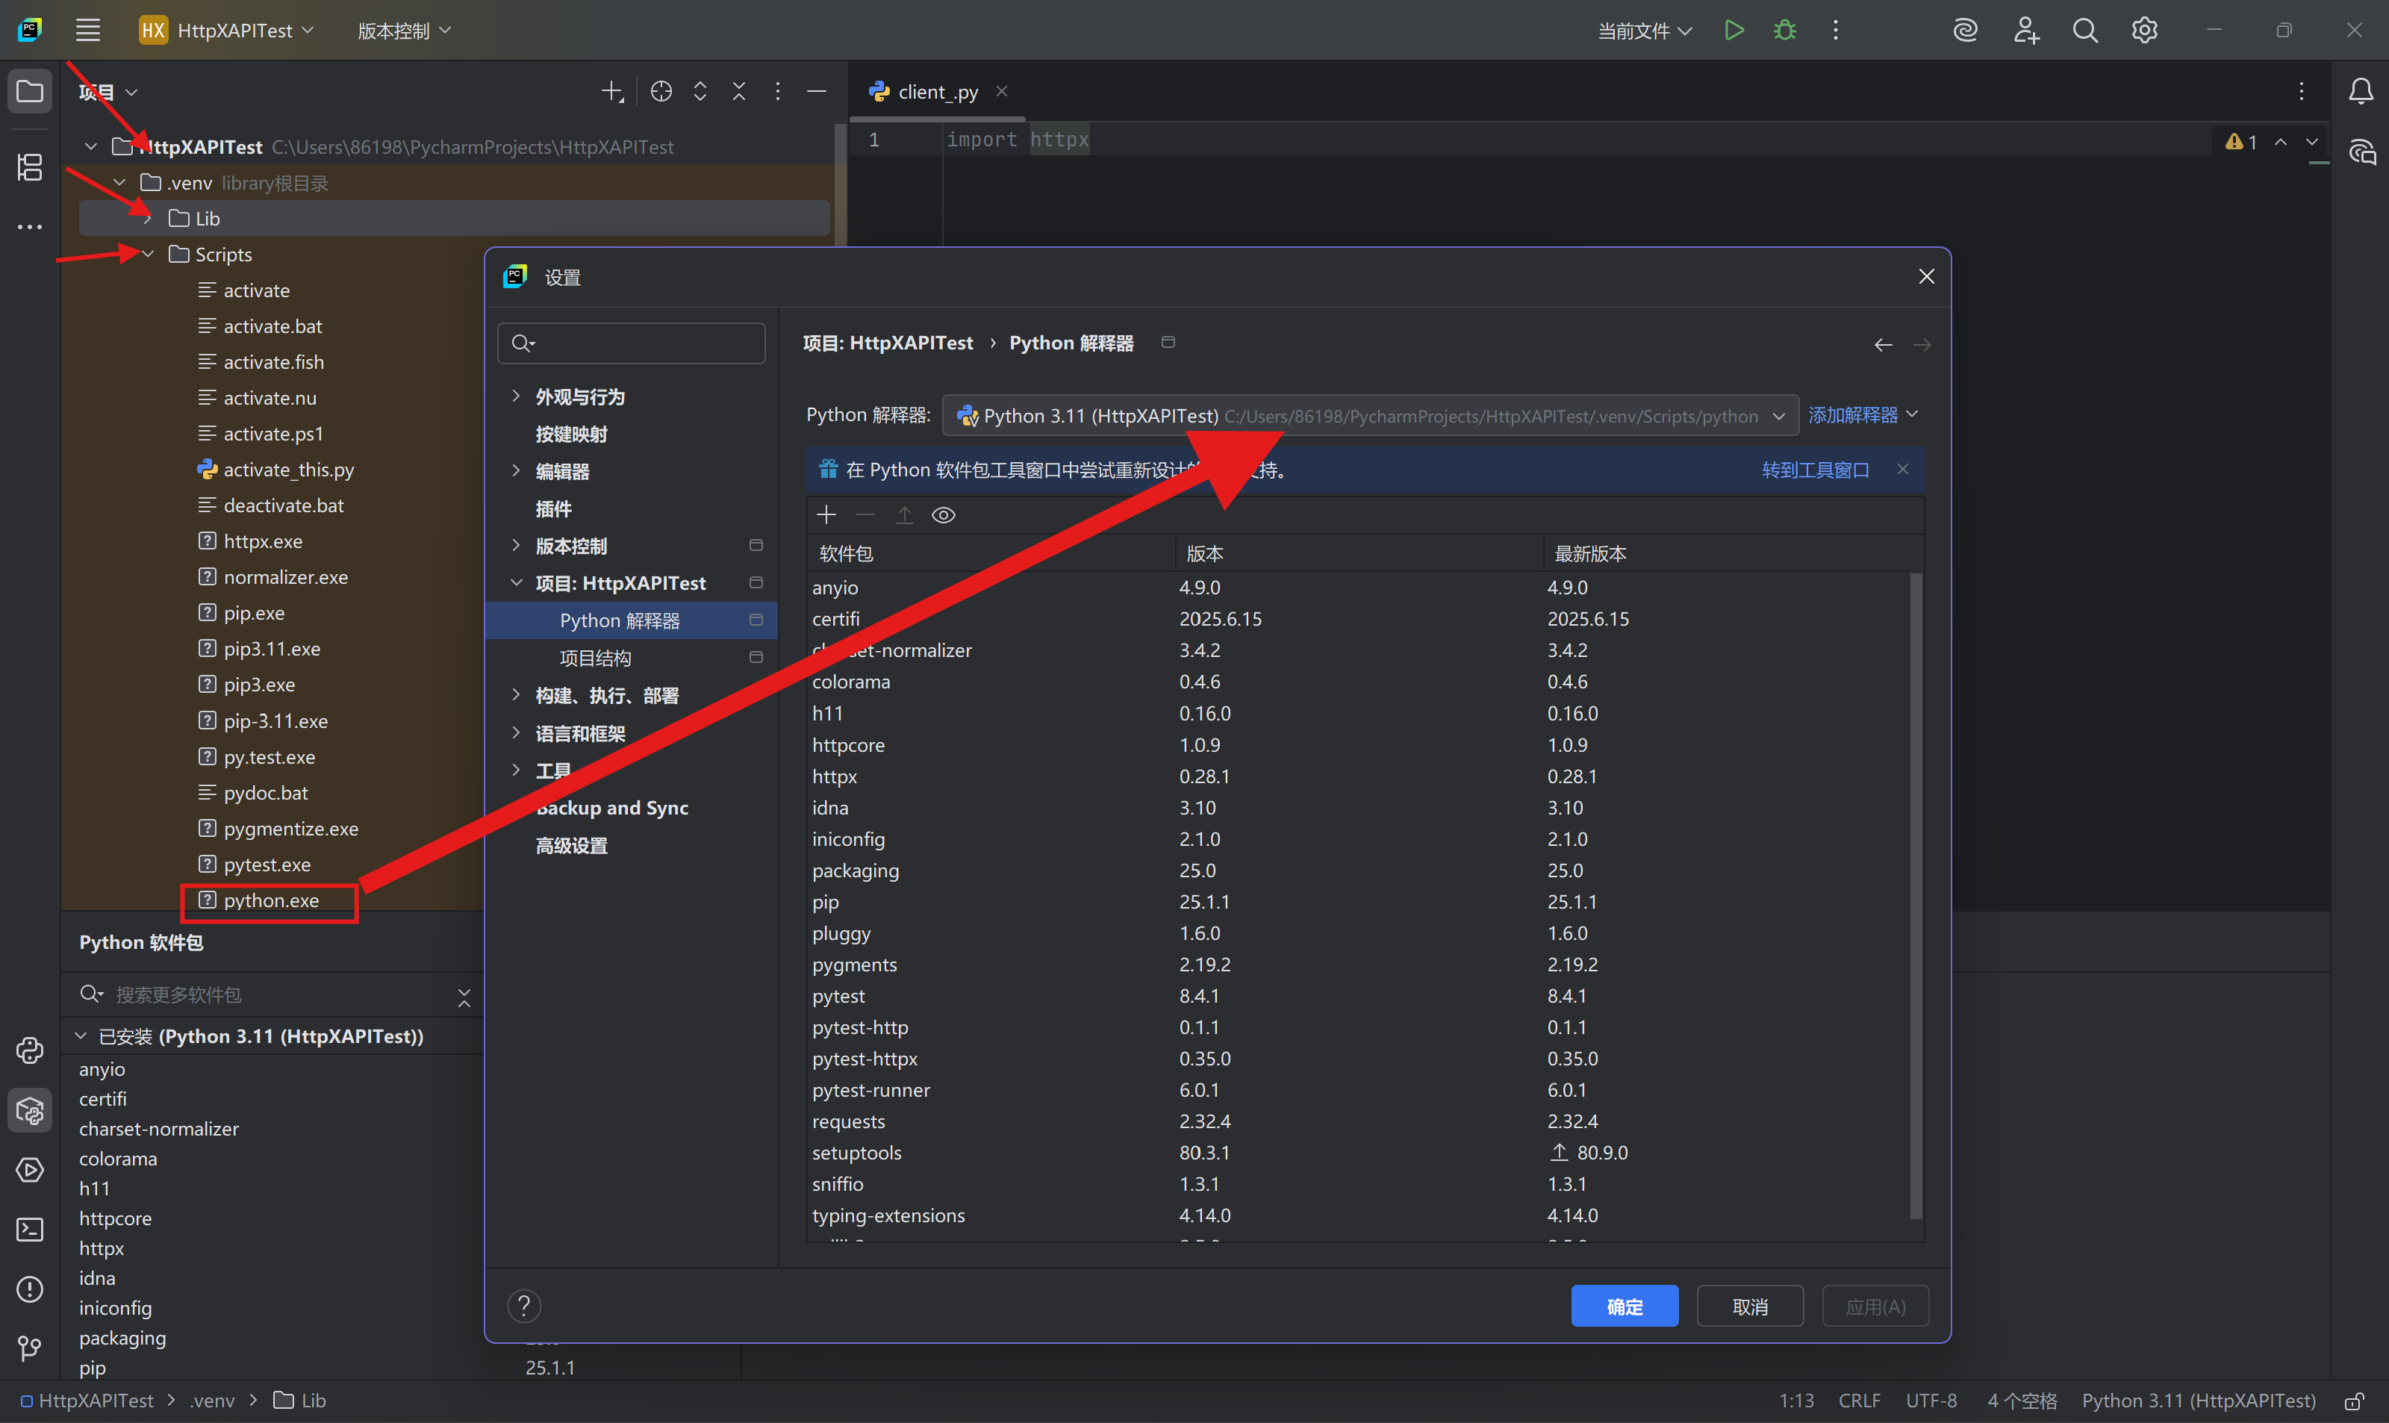
Task: Open the main hamburger menu
Action: [87, 30]
